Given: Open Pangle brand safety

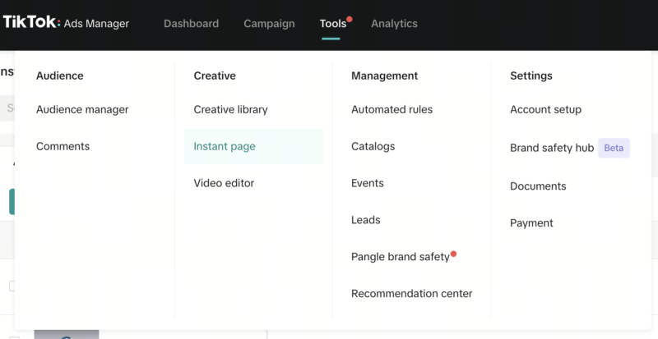Looking at the screenshot, I should tap(400, 257).
